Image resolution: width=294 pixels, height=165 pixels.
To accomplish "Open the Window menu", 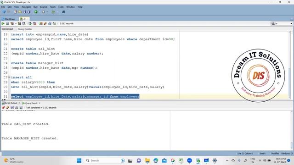I will pos(70,7).
